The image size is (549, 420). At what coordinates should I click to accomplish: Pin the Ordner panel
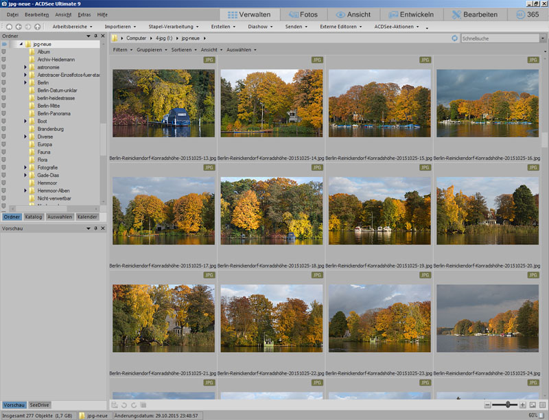pos(97,36)
